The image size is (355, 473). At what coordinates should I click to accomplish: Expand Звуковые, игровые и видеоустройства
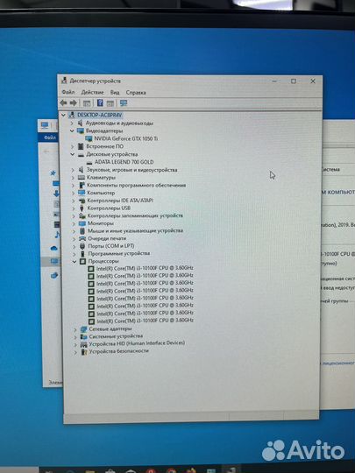point(73,170)
